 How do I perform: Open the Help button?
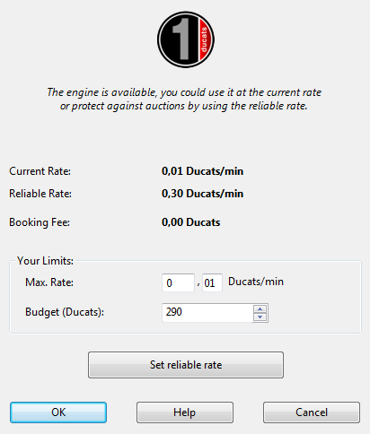[x=185, y=412]
